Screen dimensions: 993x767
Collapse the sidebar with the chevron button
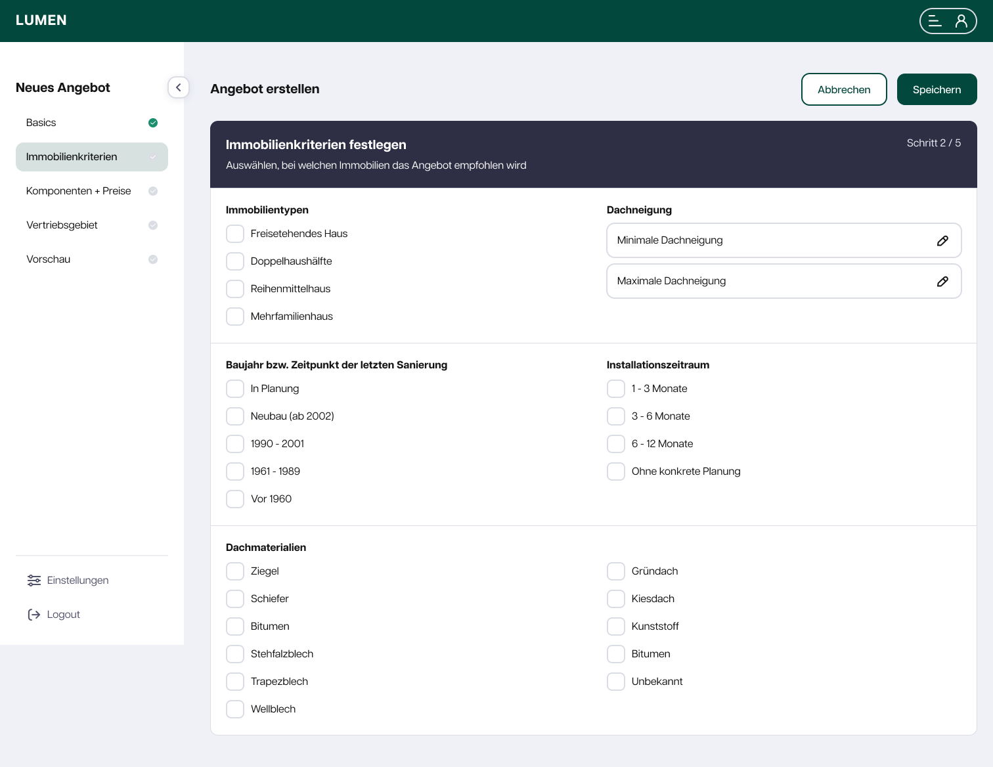click(x=179, y=87)
